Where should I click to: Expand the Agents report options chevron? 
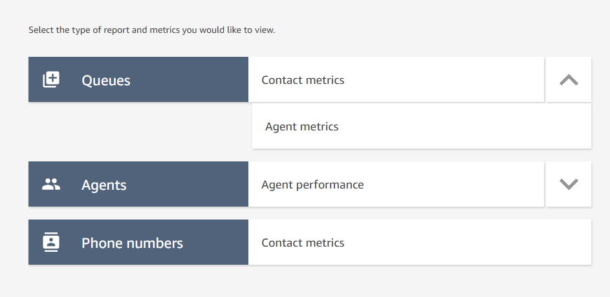569,184
